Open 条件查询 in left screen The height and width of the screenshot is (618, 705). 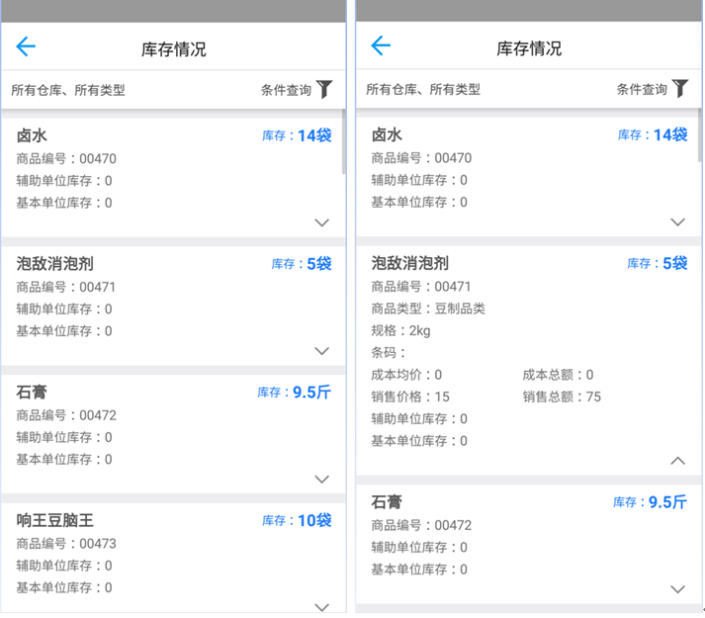click(x=287, y=90)
